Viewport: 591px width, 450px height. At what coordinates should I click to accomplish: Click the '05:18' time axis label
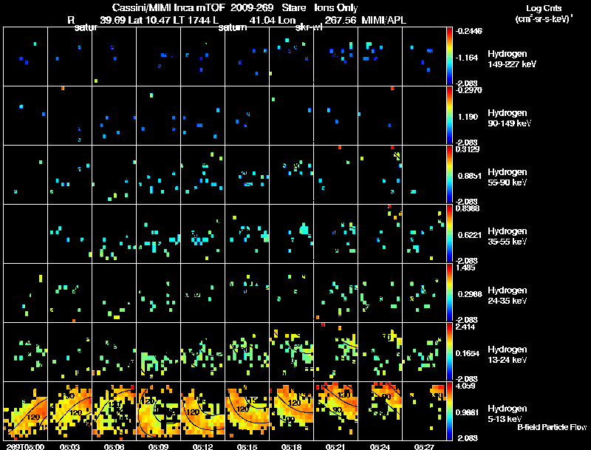(x=291, y=447)
